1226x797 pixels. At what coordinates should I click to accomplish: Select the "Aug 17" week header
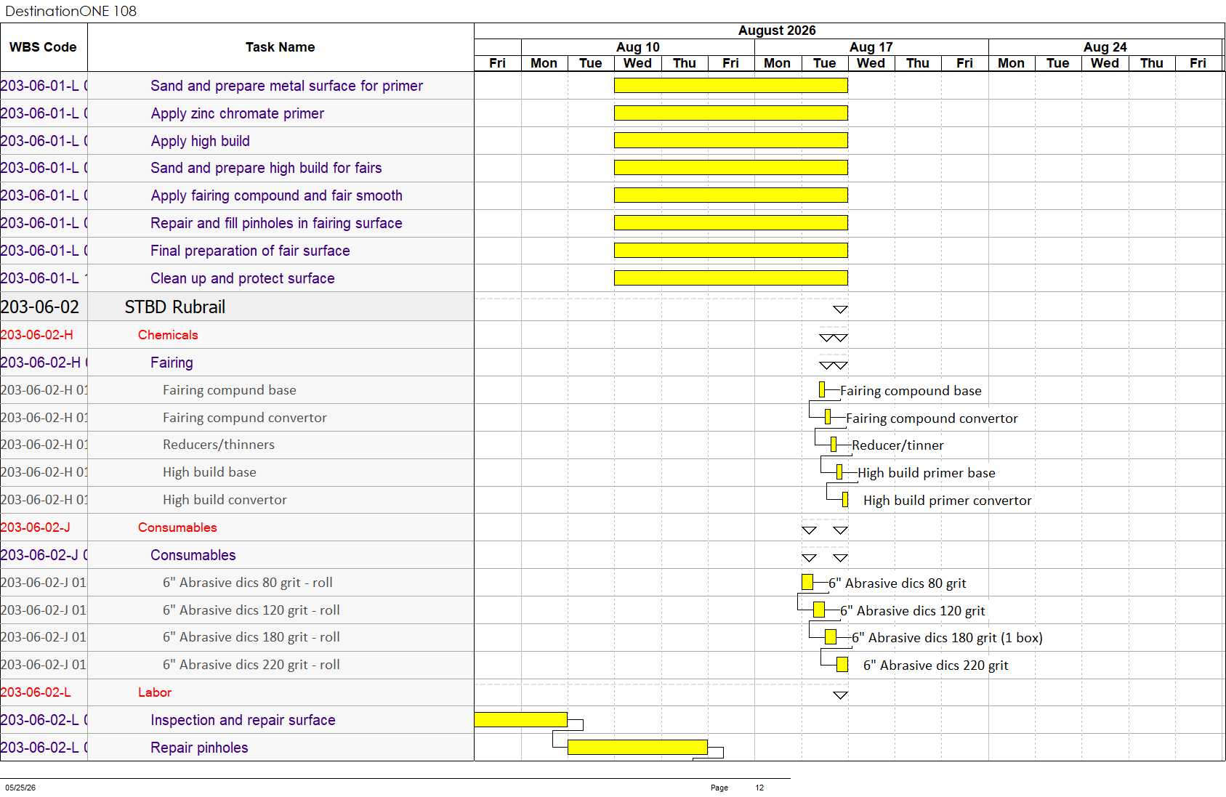(x=871, y=47)
